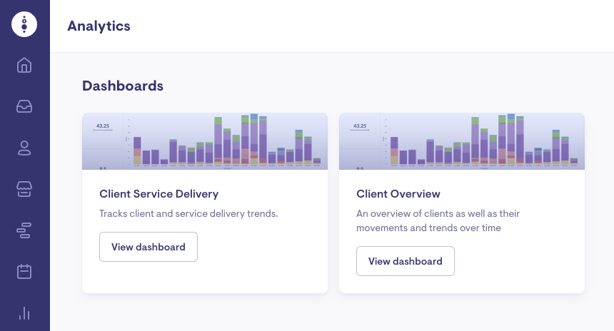Click the Client Overview description text
The height and width of the screenshot is (331, 614).
[x=438, y=220]
